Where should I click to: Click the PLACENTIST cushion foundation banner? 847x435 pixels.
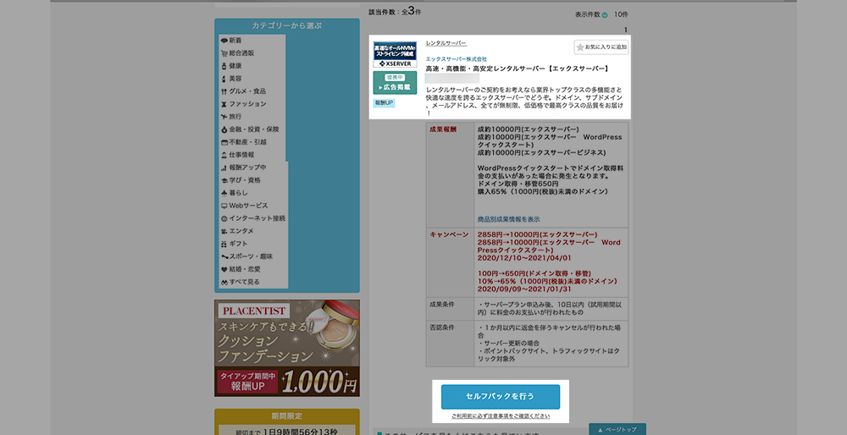click(x=287, y=349)
